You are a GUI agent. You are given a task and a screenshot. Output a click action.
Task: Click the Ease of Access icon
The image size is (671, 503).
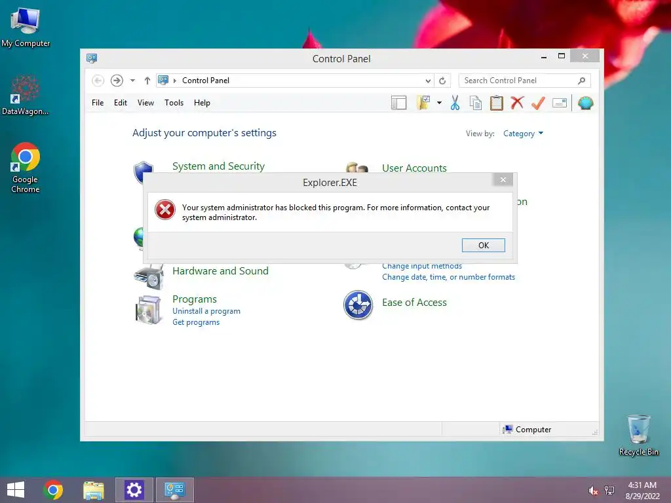pos(358,305)
